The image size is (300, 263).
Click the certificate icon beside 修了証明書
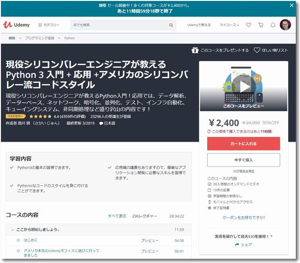pos(210,208)
